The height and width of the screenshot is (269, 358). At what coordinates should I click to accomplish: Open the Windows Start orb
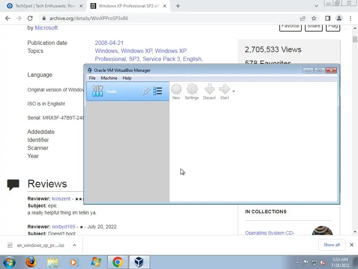tap(9, 262)
